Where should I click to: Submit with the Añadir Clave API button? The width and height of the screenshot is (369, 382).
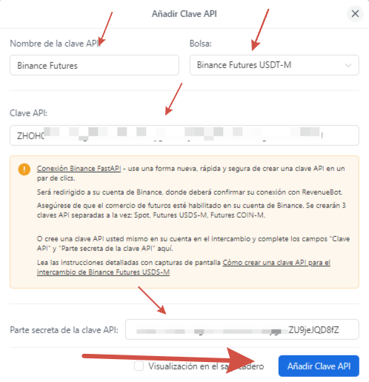(x=319, y=366)
